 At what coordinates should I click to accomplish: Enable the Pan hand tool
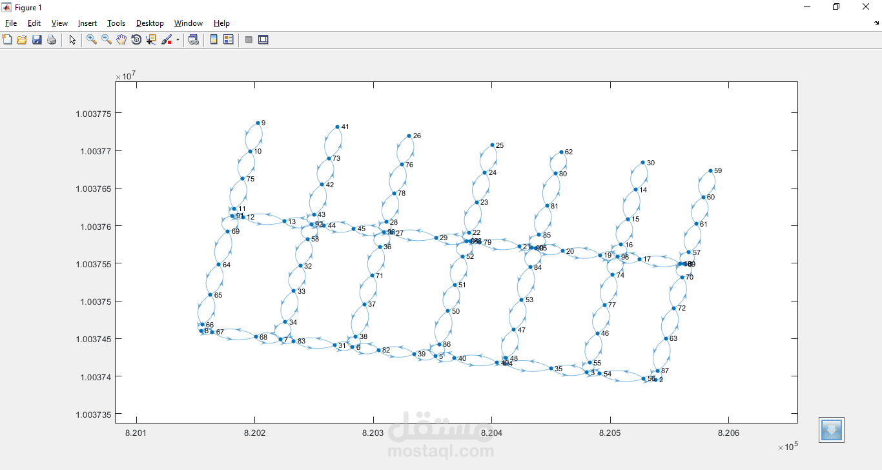pyautogui.click(x=121, y=39)
